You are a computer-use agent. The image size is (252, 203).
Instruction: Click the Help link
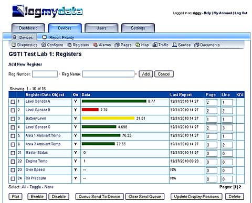tap(207, 13)
